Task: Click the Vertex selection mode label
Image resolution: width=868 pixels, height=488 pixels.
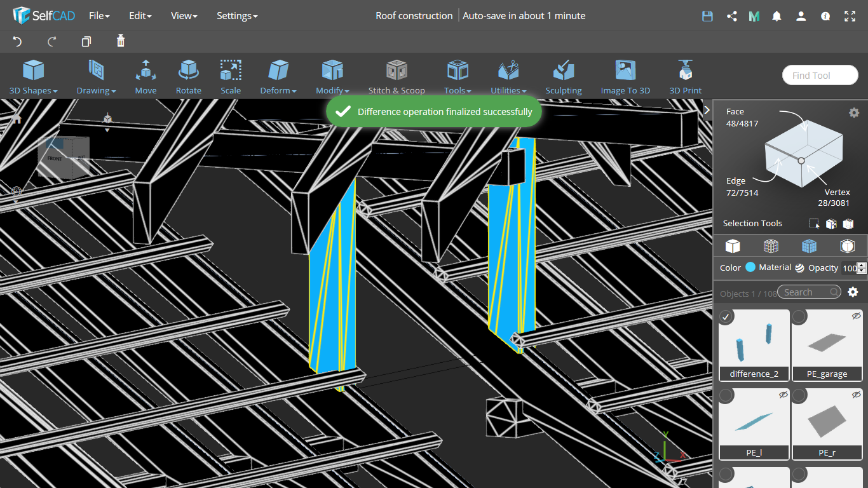Action: tap(837, 192)
